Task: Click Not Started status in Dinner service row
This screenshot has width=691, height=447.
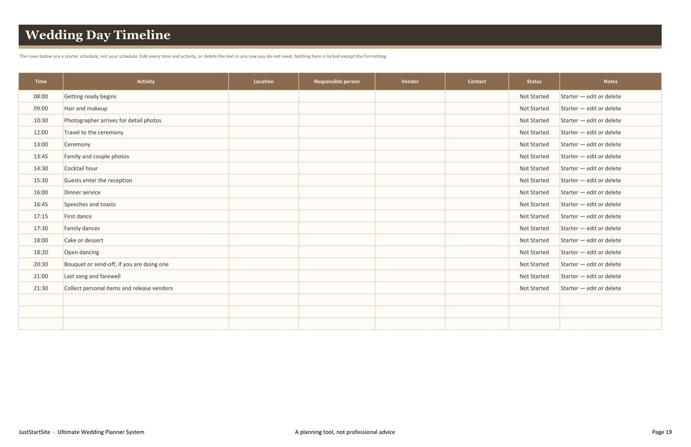Action: [x=534, y=192]
